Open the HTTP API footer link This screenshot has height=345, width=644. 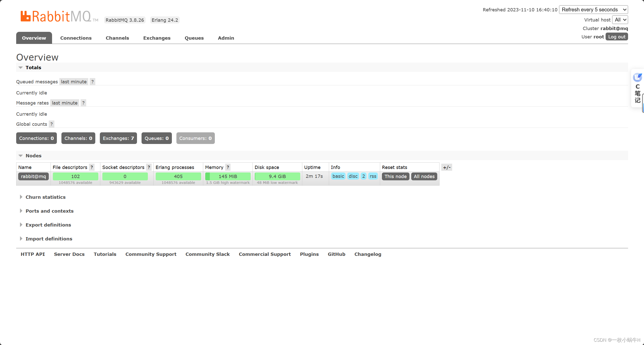click(33, 254)
